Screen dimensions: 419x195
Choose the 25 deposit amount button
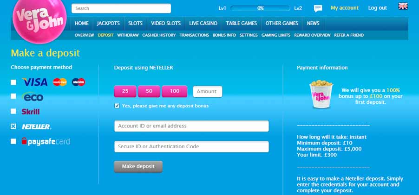coord(125,91)
